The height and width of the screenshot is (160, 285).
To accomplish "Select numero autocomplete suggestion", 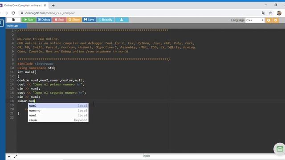I will [58, 110].
